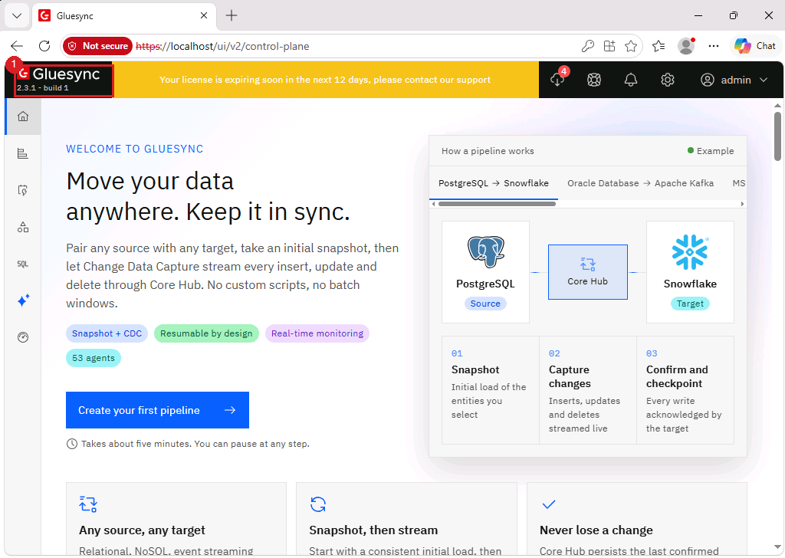Click the browser back arrow
This screenshot has height=558, width=785.
[17, 46]
